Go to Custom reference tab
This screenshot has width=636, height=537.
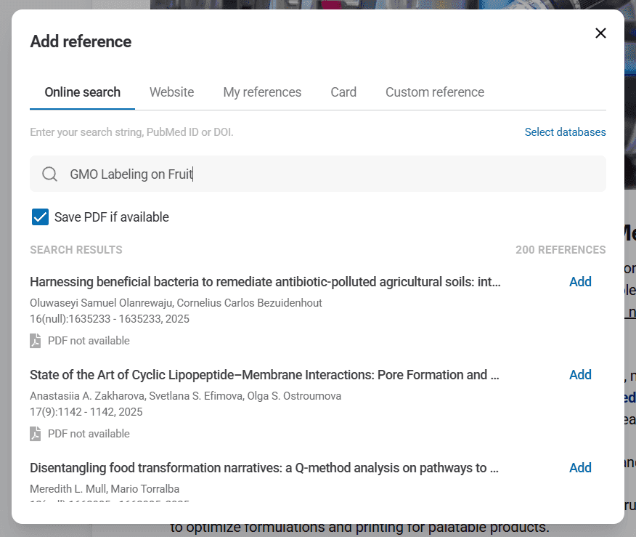(434, 92)
